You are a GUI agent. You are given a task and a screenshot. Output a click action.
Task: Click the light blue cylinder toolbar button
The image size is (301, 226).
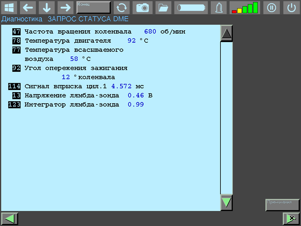[x=191, y=8]
